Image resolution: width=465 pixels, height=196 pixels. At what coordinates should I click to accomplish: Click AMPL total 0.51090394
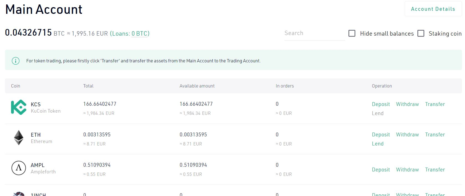pyautogui.click(x=97, y=165)
